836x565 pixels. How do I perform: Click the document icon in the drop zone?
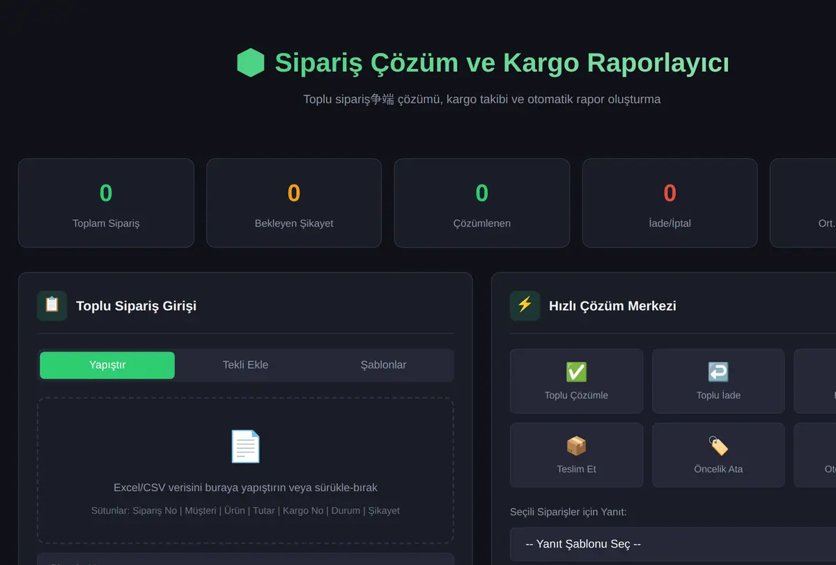tap(245, 447)
